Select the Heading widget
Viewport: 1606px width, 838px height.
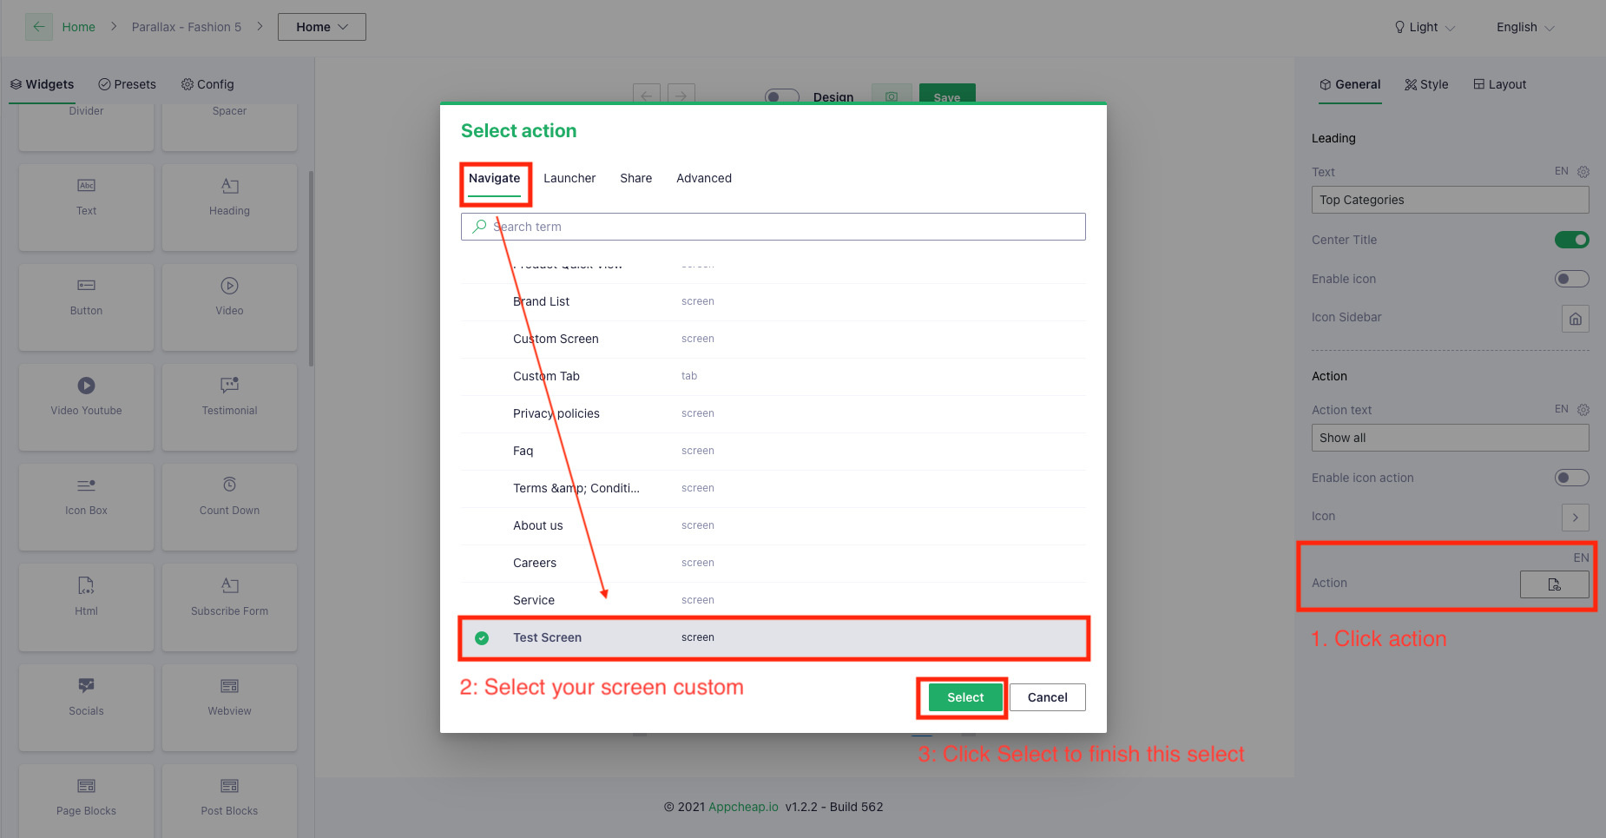pos(228,207)
